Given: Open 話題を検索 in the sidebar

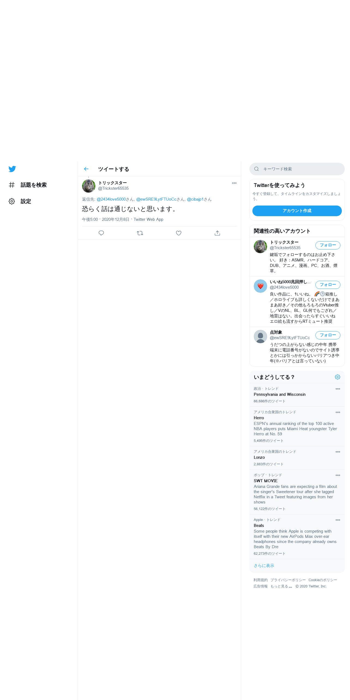Looking at the screenshot, I should coord(28,185).
